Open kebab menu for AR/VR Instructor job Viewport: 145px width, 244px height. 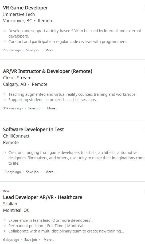144,71
